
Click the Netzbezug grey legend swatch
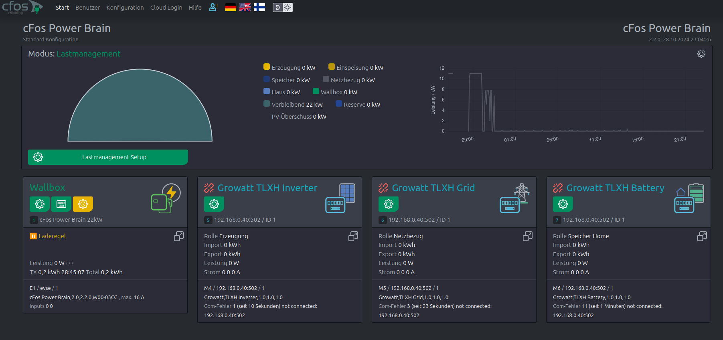[326, 79]
